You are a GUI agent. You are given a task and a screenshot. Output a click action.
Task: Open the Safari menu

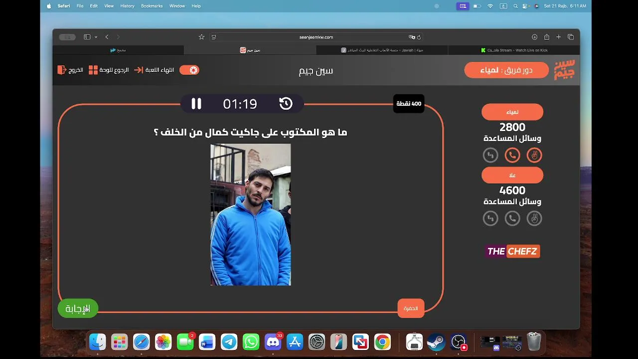pos(63,6)
